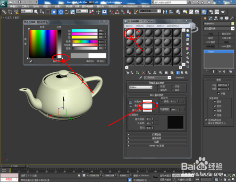
Task: Toggle the Smooth (平滑) checkbox
Action: point(219,94)
